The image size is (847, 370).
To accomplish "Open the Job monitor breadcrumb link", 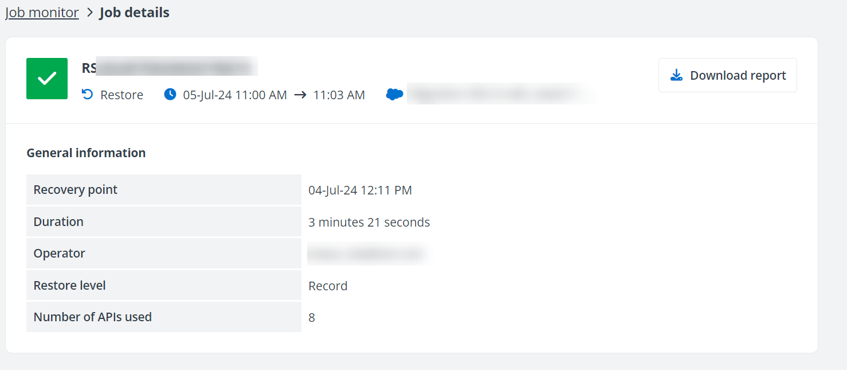I will (41, 12).
